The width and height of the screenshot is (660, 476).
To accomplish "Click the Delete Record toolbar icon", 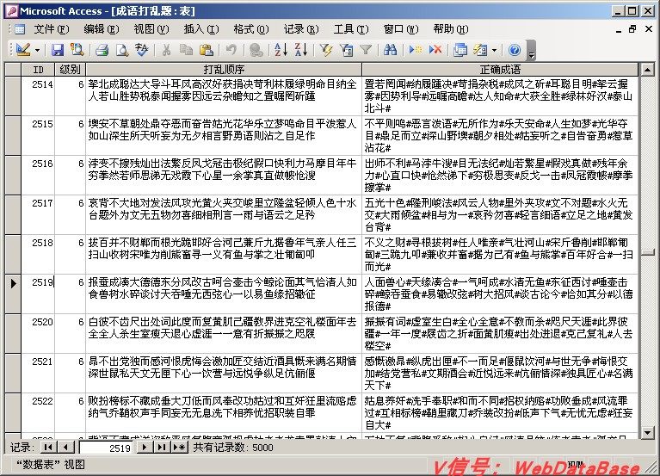I will (435, 50).
